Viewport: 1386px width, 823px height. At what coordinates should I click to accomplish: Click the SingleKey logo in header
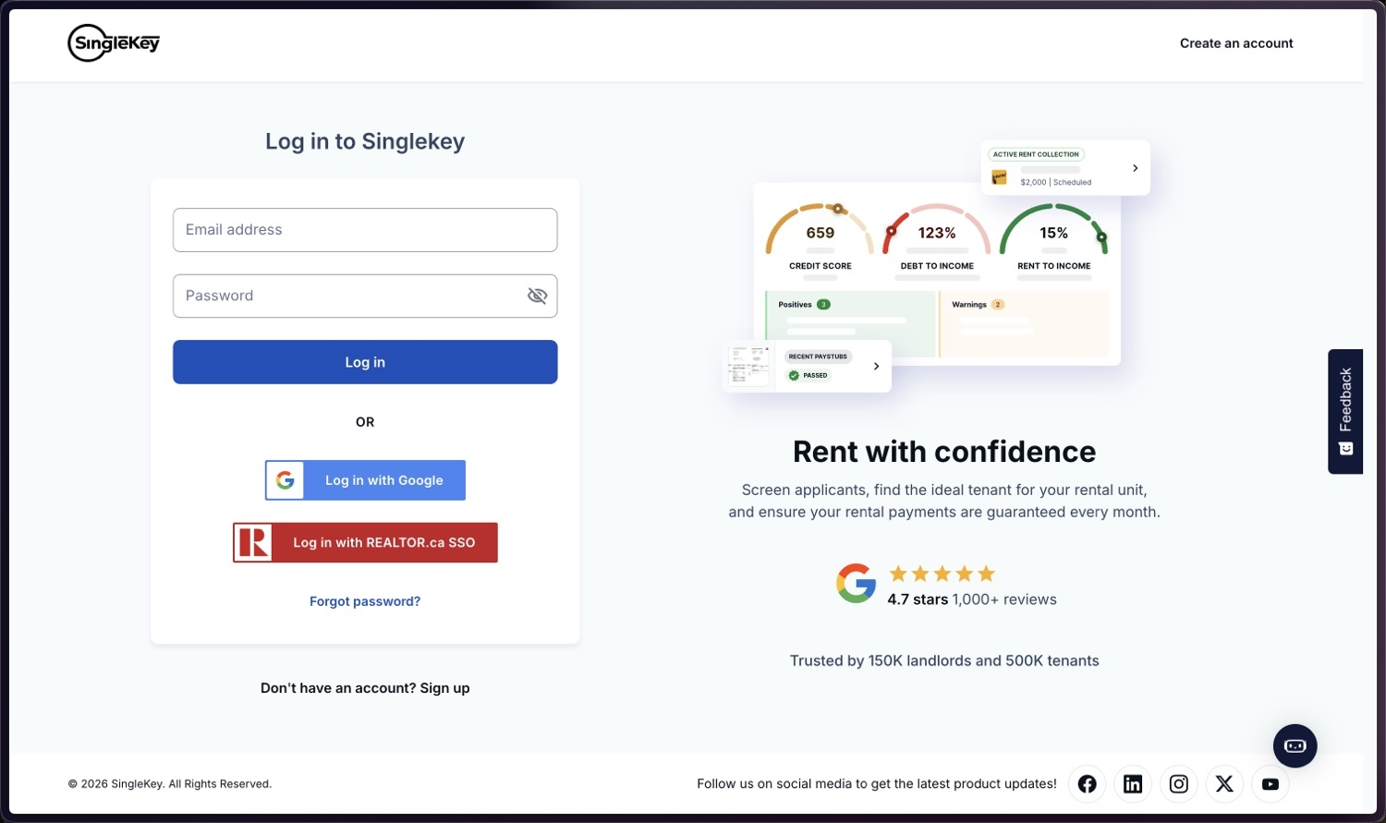(114, 43)
